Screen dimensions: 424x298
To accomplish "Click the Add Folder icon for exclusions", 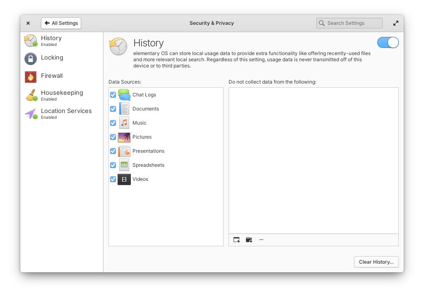I will tap(249, 240).
